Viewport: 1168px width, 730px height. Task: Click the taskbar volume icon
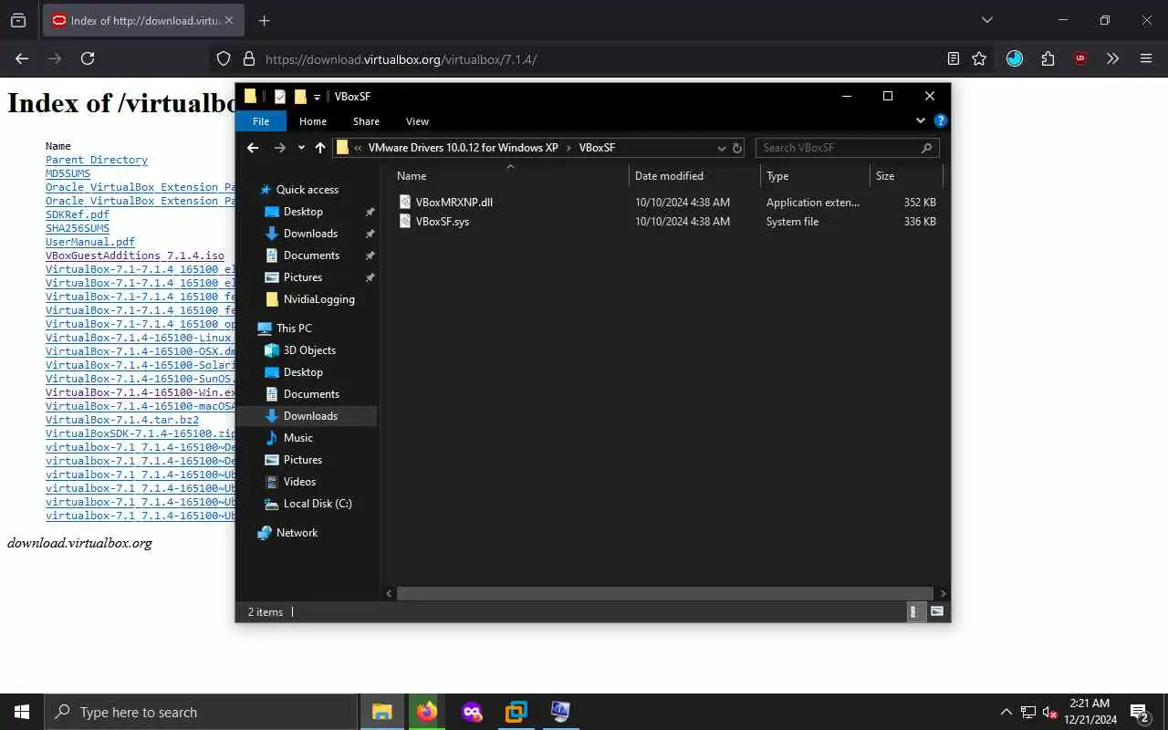click(x=1049, y=712)
